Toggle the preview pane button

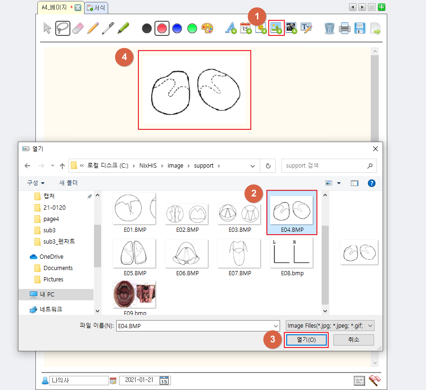(x=355, y=183)
